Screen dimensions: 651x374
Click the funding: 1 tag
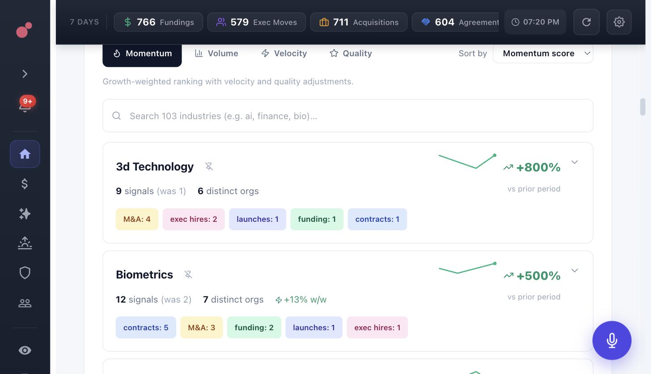click(x=317, y=219)
